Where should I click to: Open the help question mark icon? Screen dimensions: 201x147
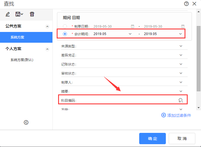pos(186,4)
